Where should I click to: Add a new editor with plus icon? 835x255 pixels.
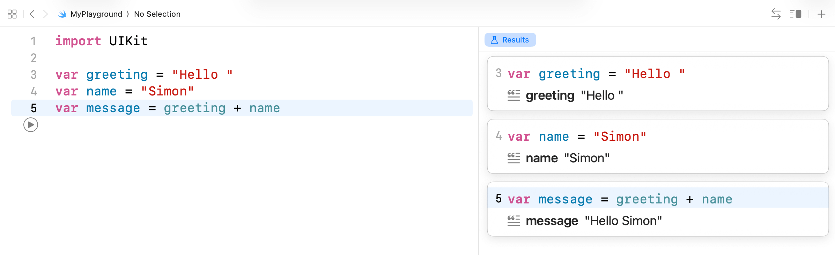821,14
